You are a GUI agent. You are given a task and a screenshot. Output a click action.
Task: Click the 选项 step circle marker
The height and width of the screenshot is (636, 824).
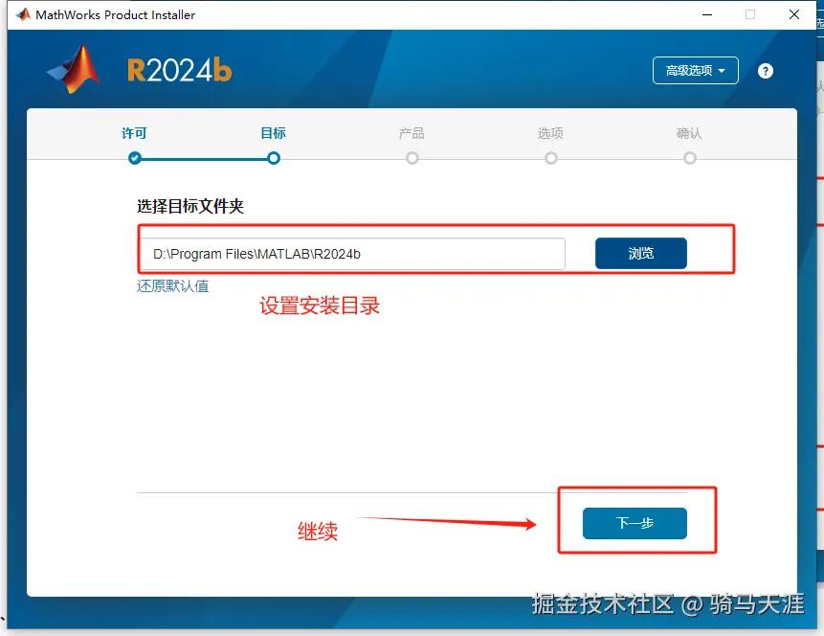click(550, 158)
